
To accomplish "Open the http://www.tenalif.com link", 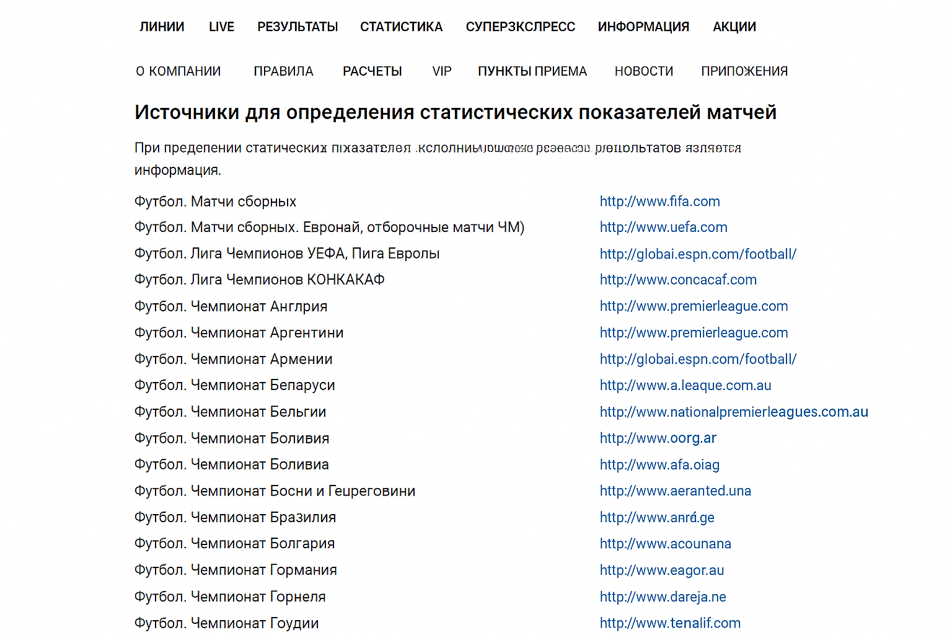I will click(670, 623).
